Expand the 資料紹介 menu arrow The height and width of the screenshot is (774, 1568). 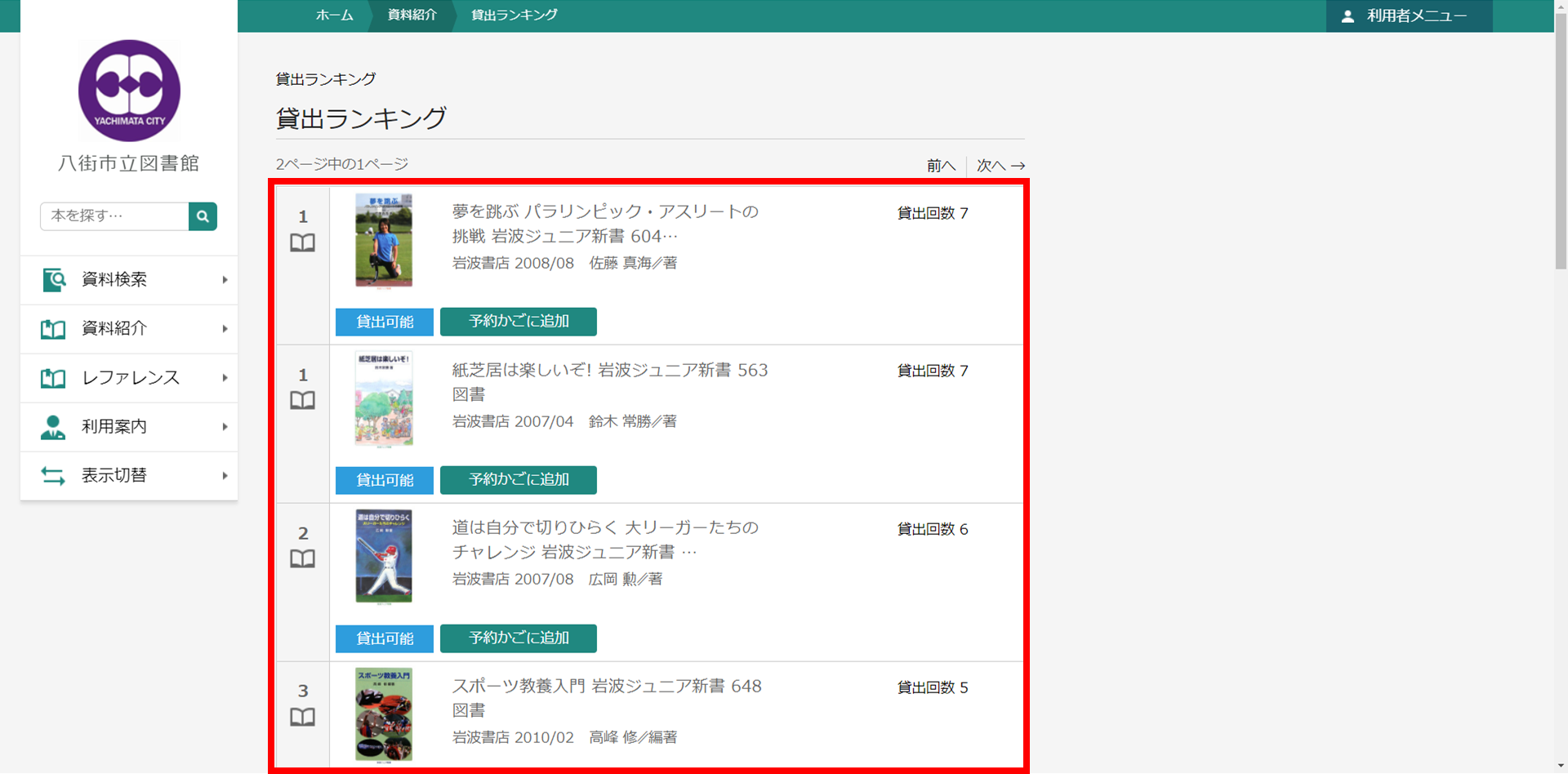pos(225,329)
